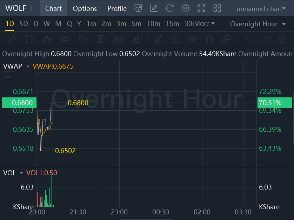The image size is (294, 220).
Task: Click the 21:30 time axis label
Action: tap(78, 212)
